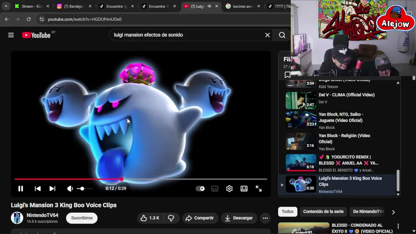Viewport: 416px width, 234px height.
Task: Open the browser tab search dropdown
Action: pos(6,6)
